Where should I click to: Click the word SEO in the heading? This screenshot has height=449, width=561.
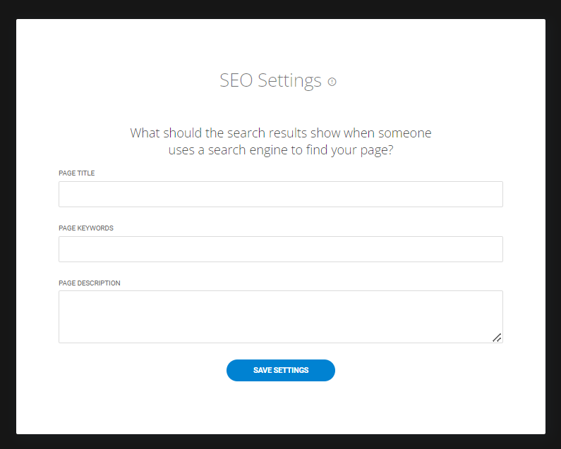coord(236,80)
